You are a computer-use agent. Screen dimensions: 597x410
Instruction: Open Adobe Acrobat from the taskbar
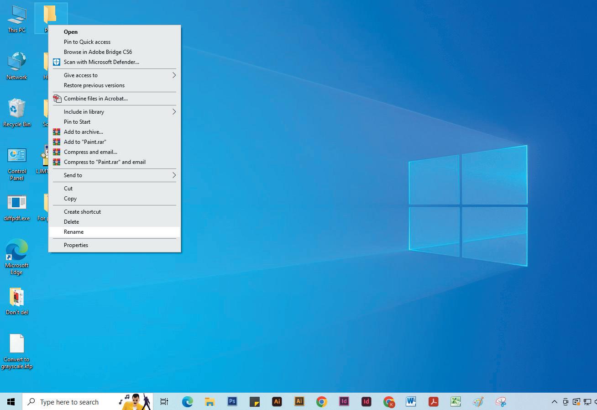433,402
